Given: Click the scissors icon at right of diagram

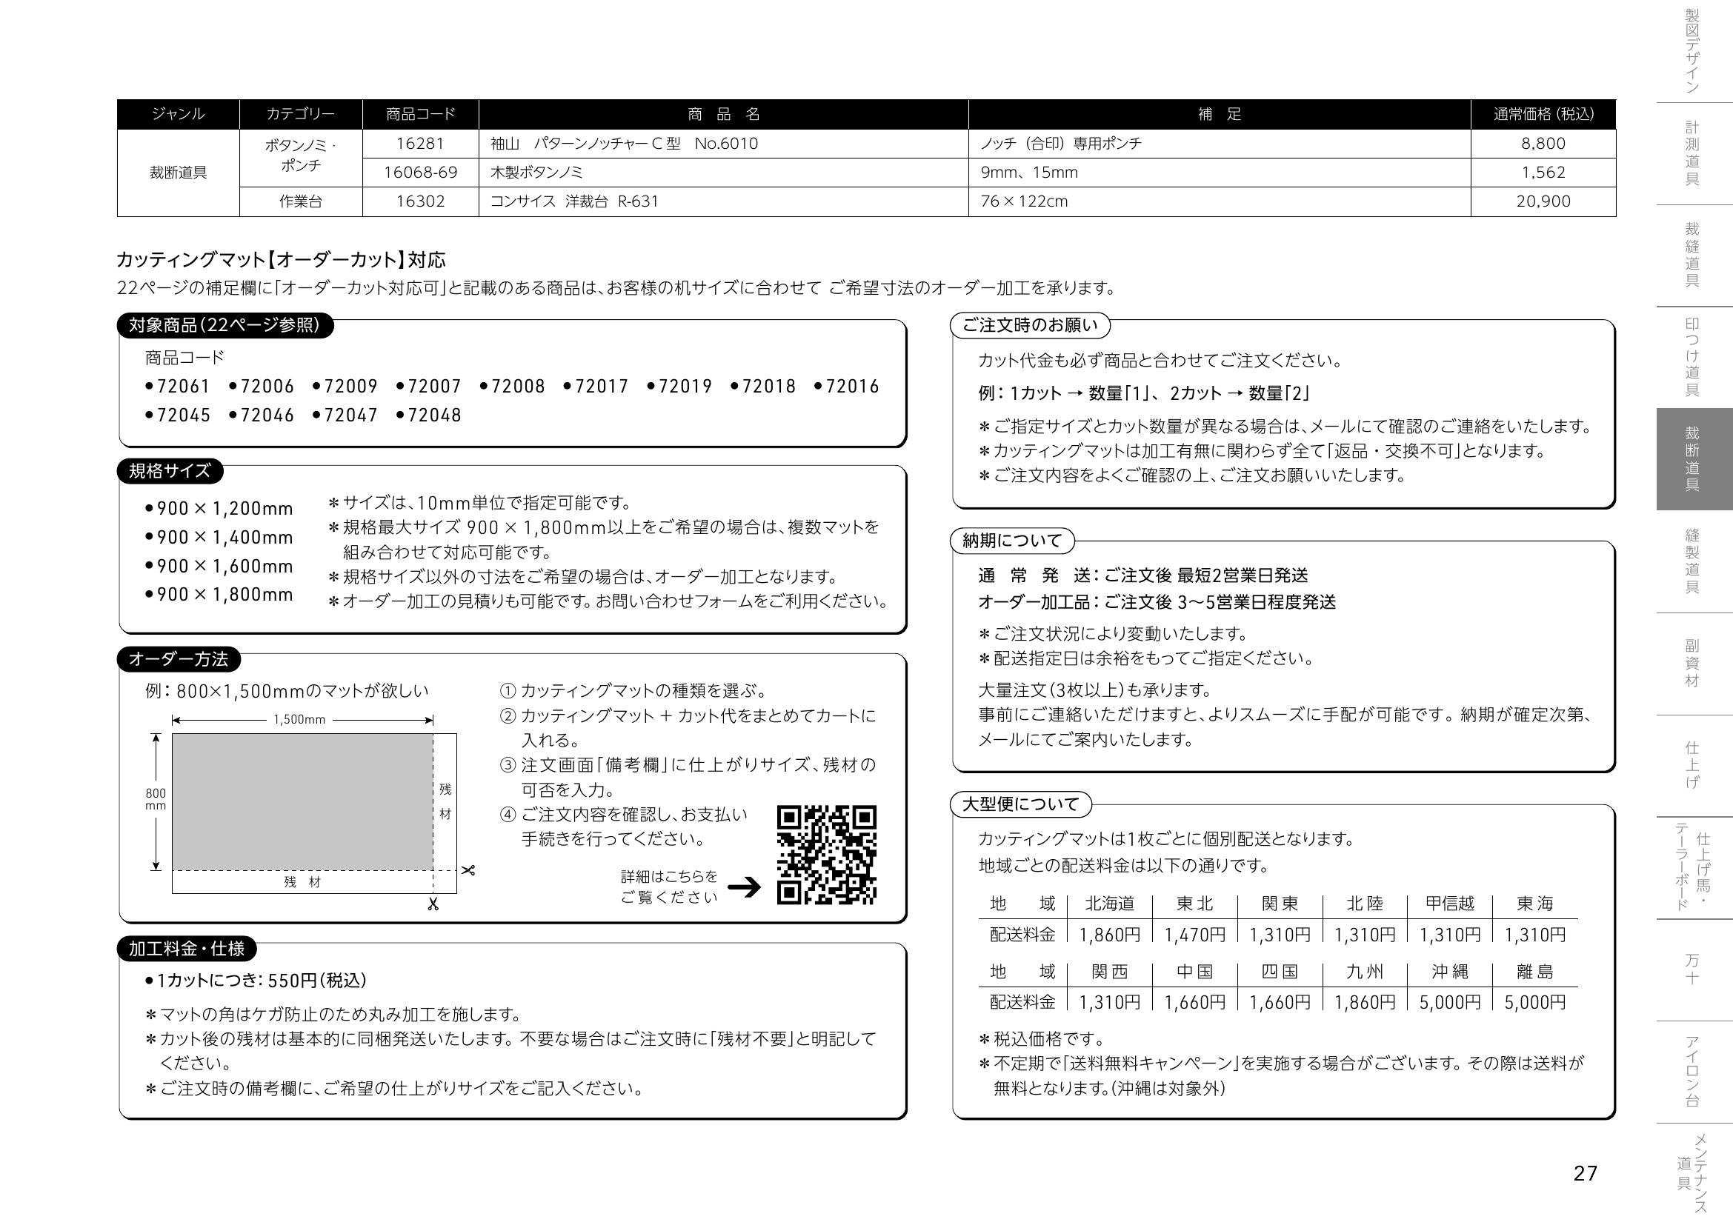Looking at the screenshot, I should point(468,870).
